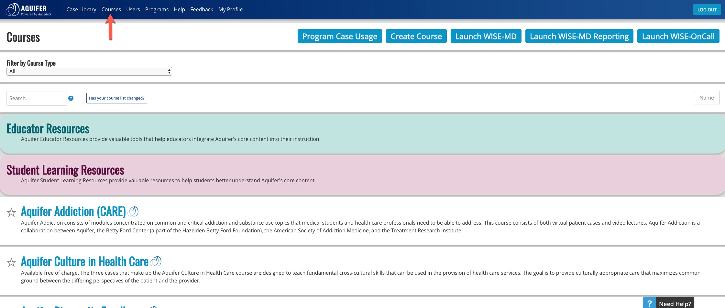Click the Name sort button
Image resolution: width=725 pixels, height=308 pixels.
point(707,98)
